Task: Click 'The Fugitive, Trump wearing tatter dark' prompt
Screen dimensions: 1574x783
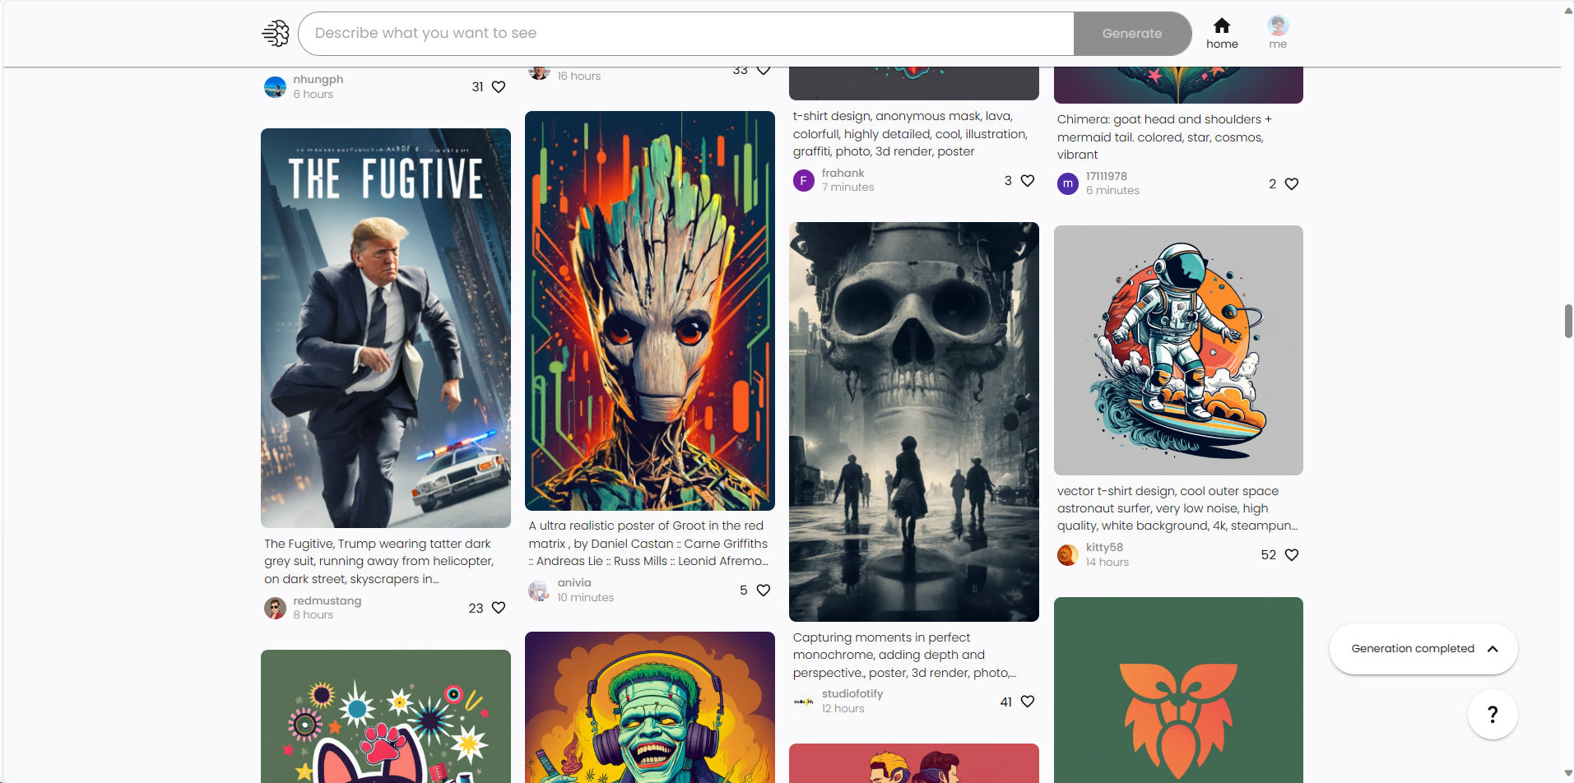Action: (x=379, y=561)
